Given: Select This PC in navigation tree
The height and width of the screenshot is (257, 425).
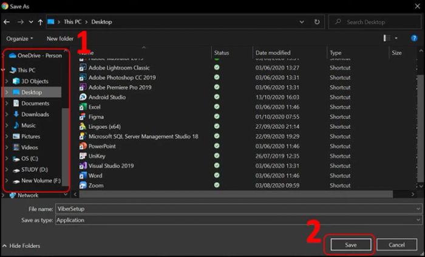Looking at the screenshot, I should [22, 70].
